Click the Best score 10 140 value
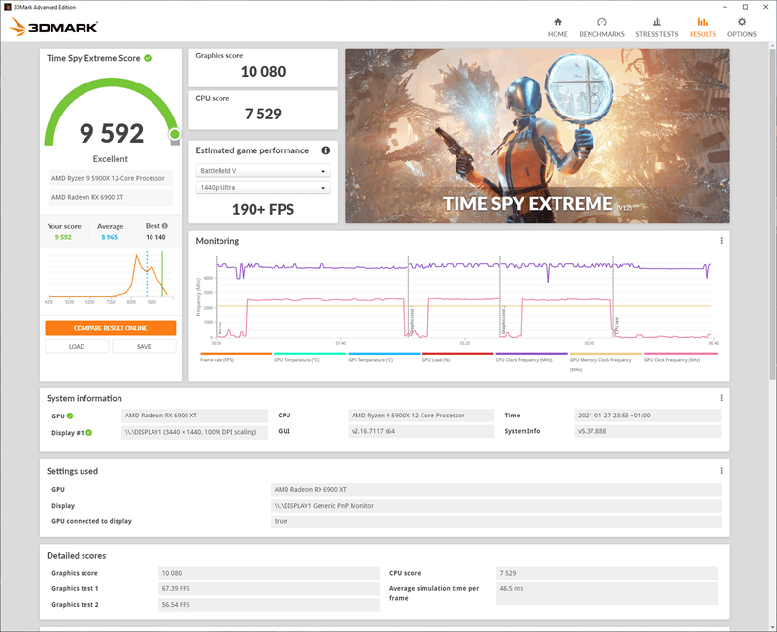 tap(155, 237)
